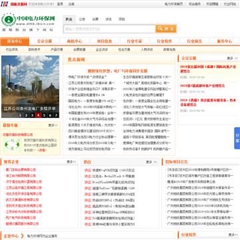Click the 注册 register link
Viewport: 240px width, 240px height.
[71, 4]
